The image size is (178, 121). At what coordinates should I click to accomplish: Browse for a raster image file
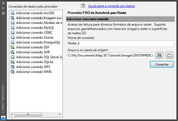click(159, 55)
